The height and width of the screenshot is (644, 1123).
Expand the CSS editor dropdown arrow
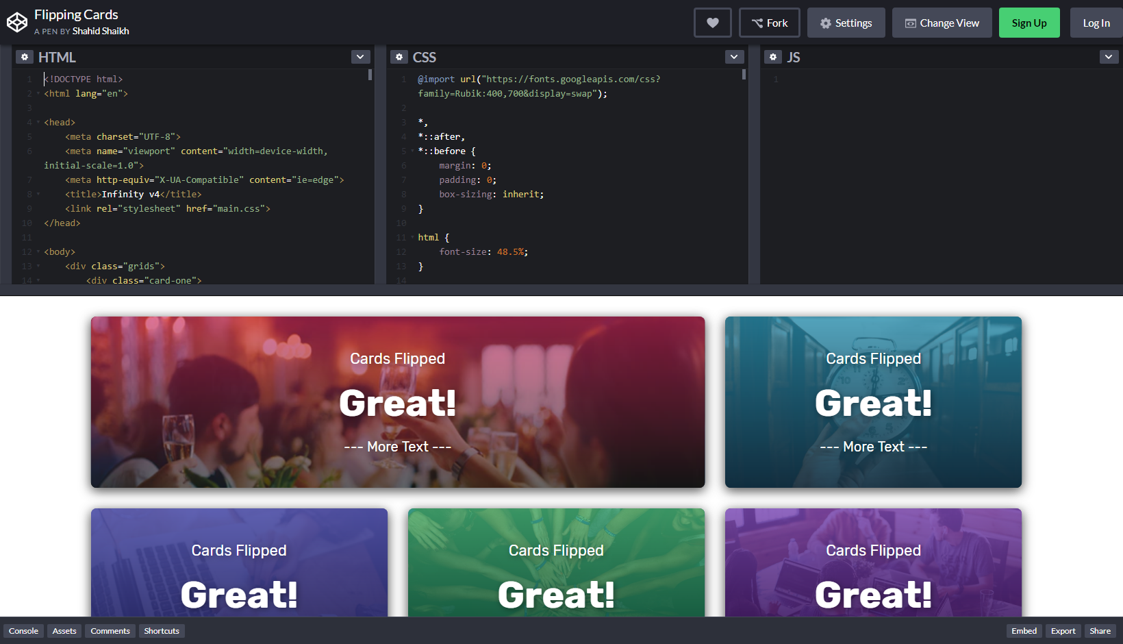click(x=734, y=57)
